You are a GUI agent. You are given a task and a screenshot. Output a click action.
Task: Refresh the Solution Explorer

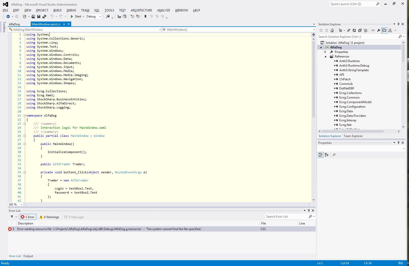point(354,30)
